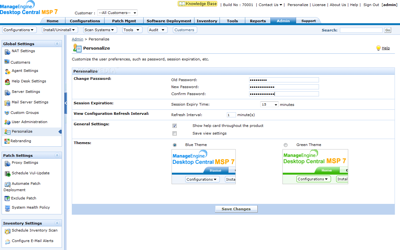
Task: Click the Personalize page header icon
Action: (x=77, y=48)
